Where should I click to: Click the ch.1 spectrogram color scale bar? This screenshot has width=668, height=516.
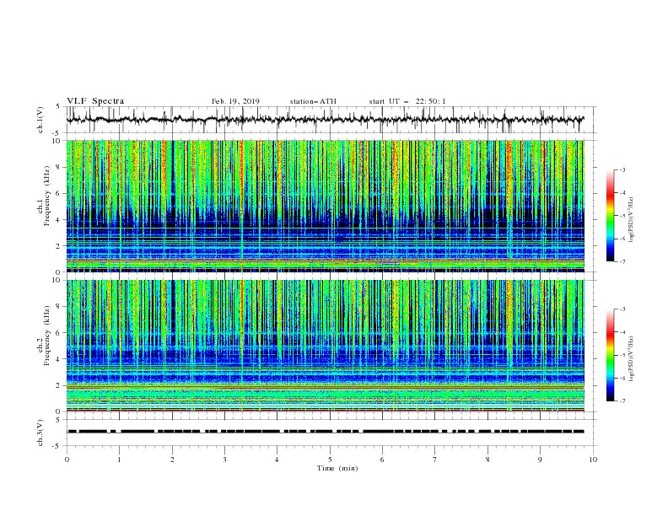coord(610,216)
